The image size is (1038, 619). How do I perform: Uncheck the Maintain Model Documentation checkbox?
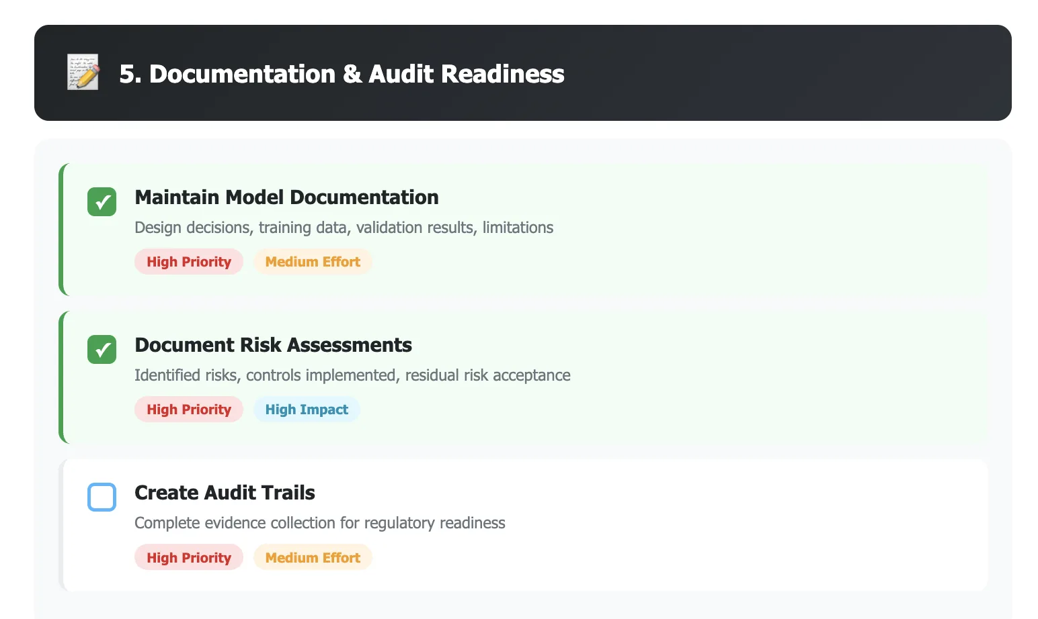[102, 201]
